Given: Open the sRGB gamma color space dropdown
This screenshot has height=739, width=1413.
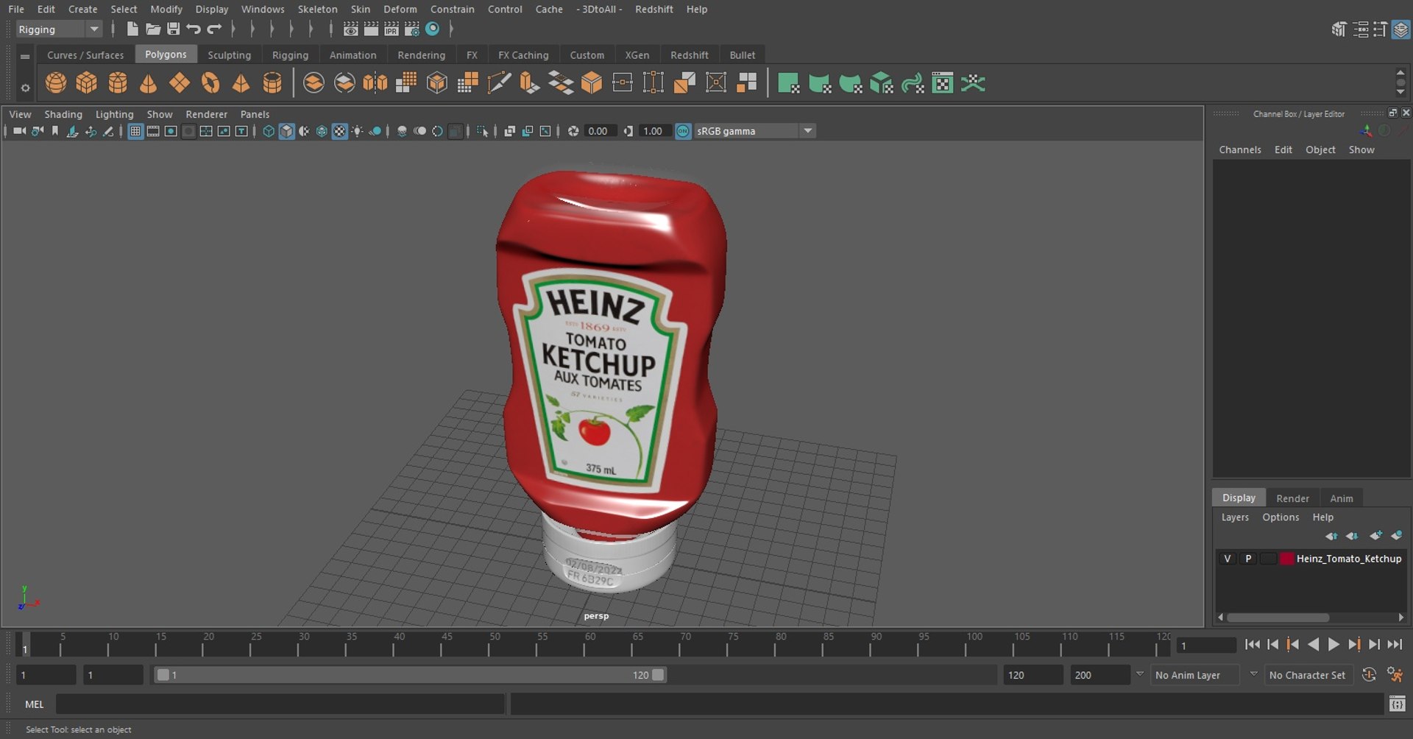Looking at the screenshot, I should (754, 131).
